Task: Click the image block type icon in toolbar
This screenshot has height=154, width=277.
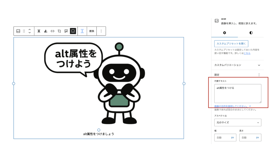Action: 18,31
